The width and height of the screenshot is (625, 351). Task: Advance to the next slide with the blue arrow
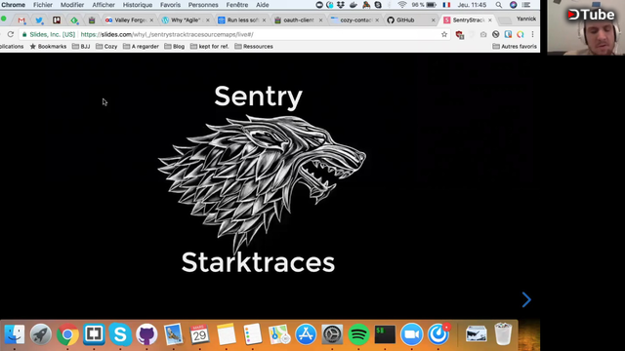(x=526, y=299)
